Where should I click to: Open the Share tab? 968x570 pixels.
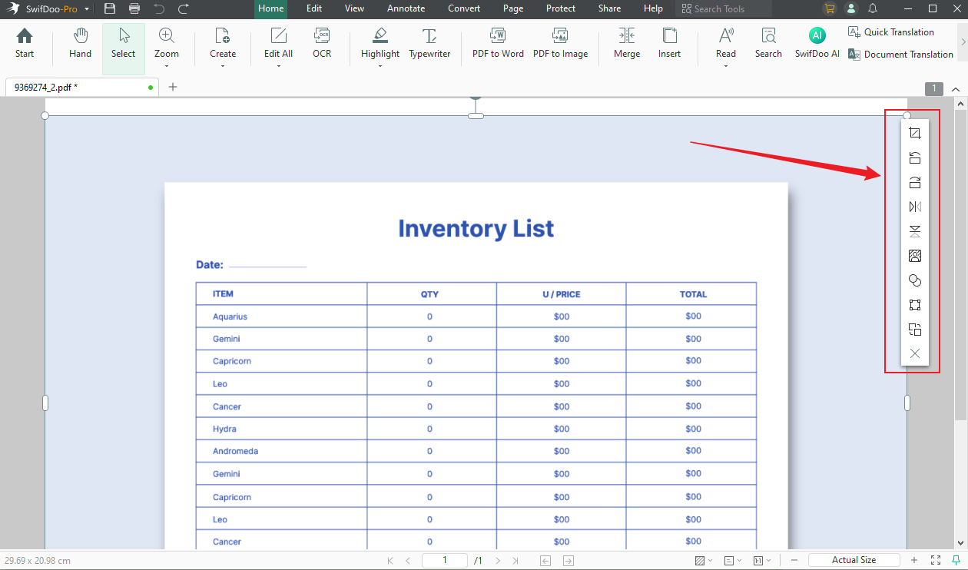pyautogui.click(x=609, y=8)
